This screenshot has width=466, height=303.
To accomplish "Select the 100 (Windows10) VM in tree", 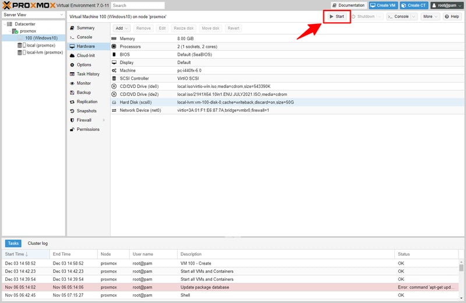I will coord(41,38).
